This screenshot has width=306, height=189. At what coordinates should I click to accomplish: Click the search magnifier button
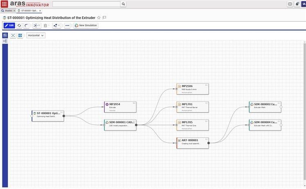(x=123, y=4)
